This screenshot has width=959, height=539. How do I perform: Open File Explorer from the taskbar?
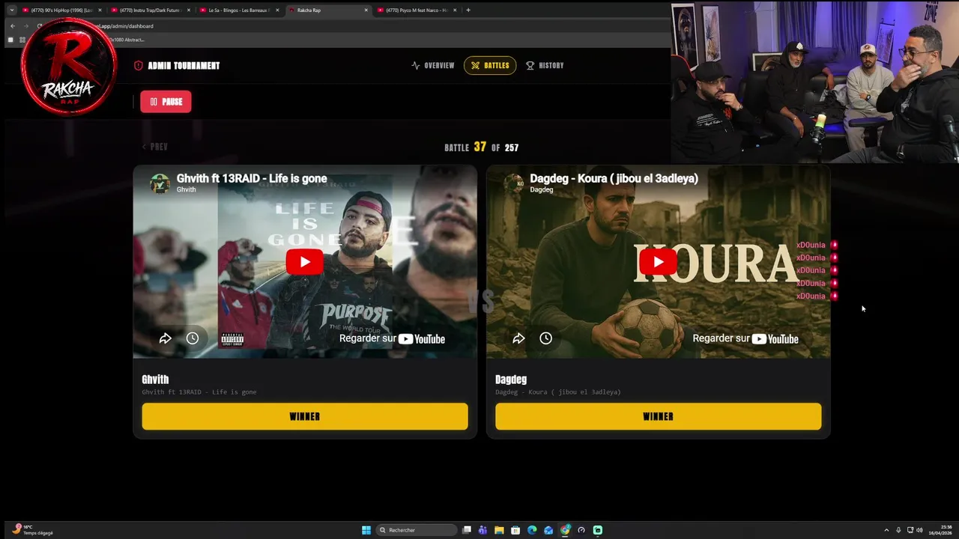click(499, 530)
